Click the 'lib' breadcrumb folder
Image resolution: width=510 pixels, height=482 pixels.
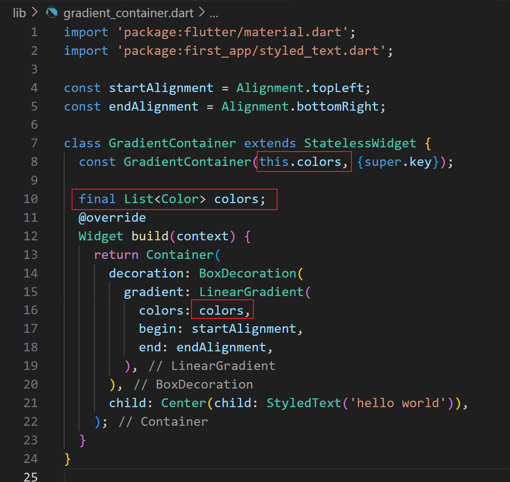pos(19,13)
